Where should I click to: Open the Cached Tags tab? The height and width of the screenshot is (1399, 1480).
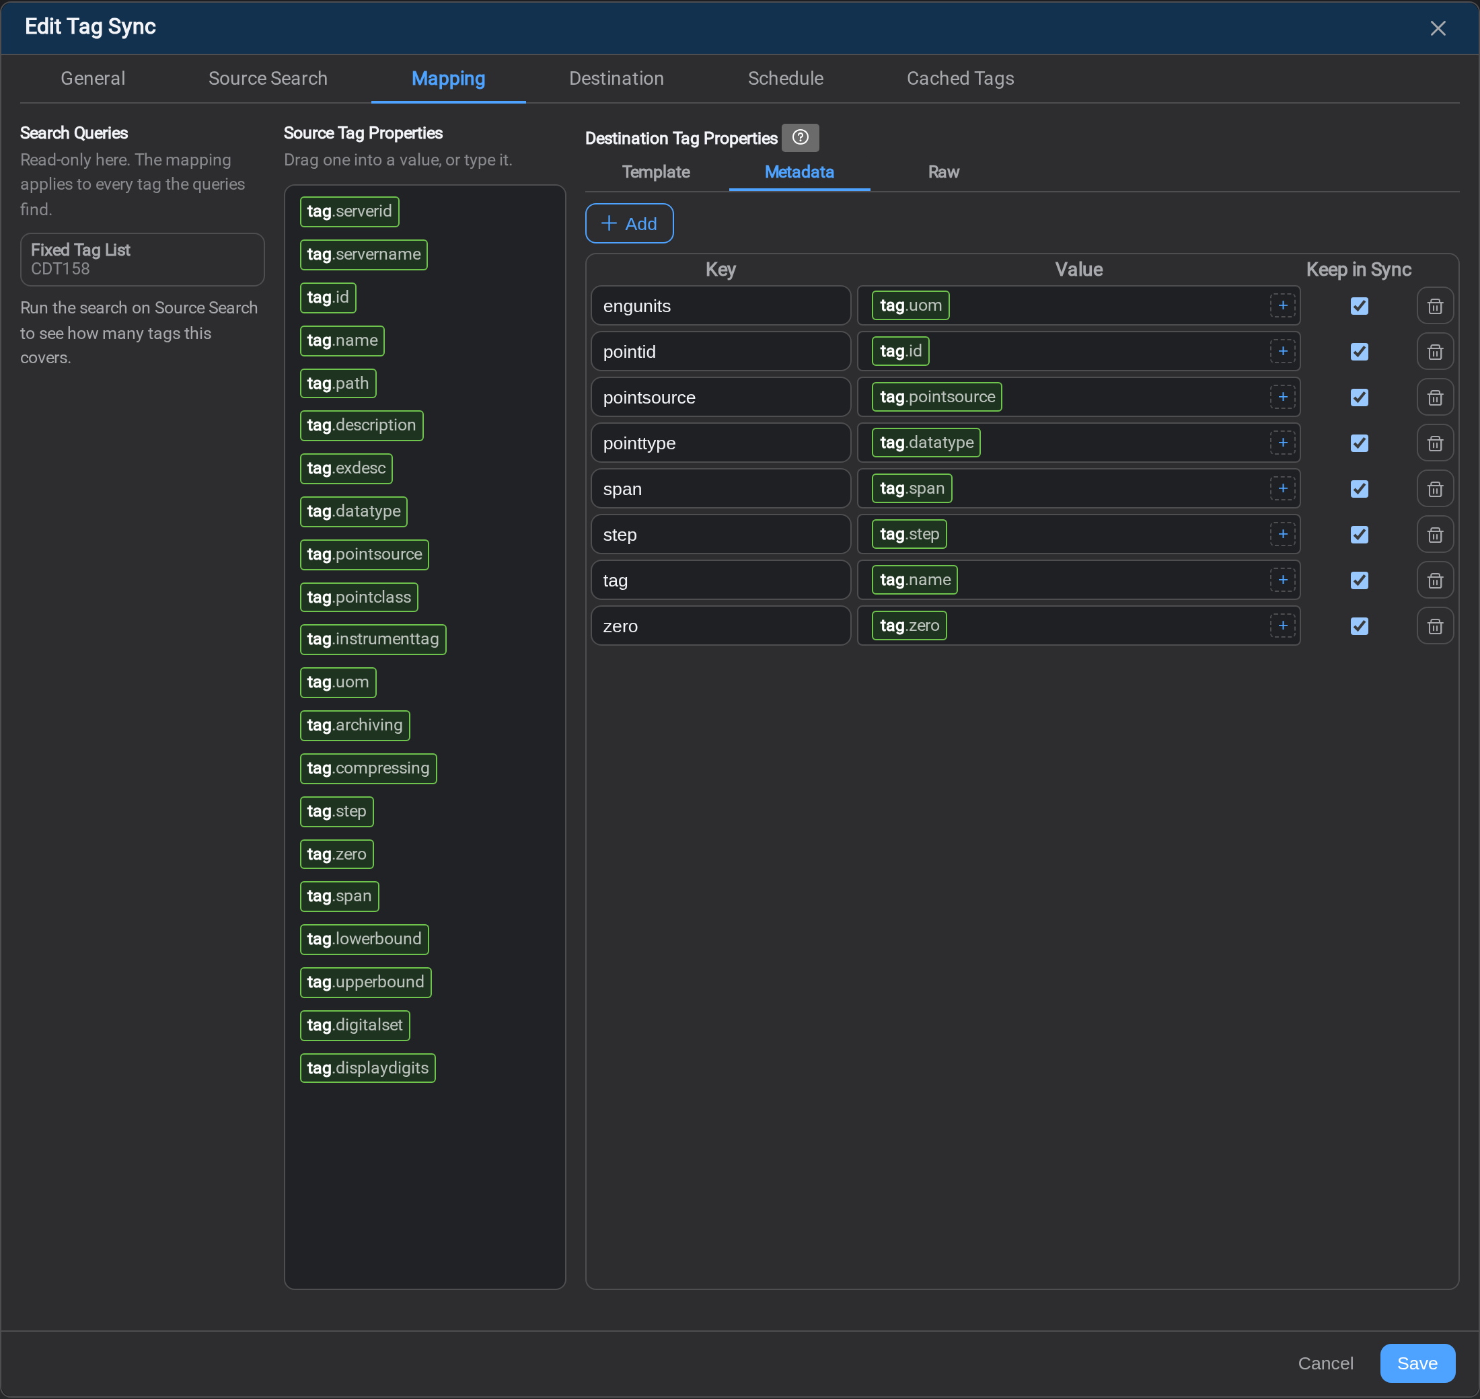(x=960, y=78)
